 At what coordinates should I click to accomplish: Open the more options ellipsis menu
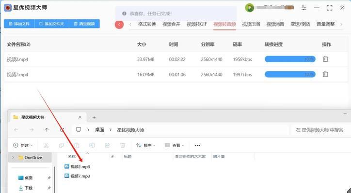pyautogui.click(x=197, y=145)
